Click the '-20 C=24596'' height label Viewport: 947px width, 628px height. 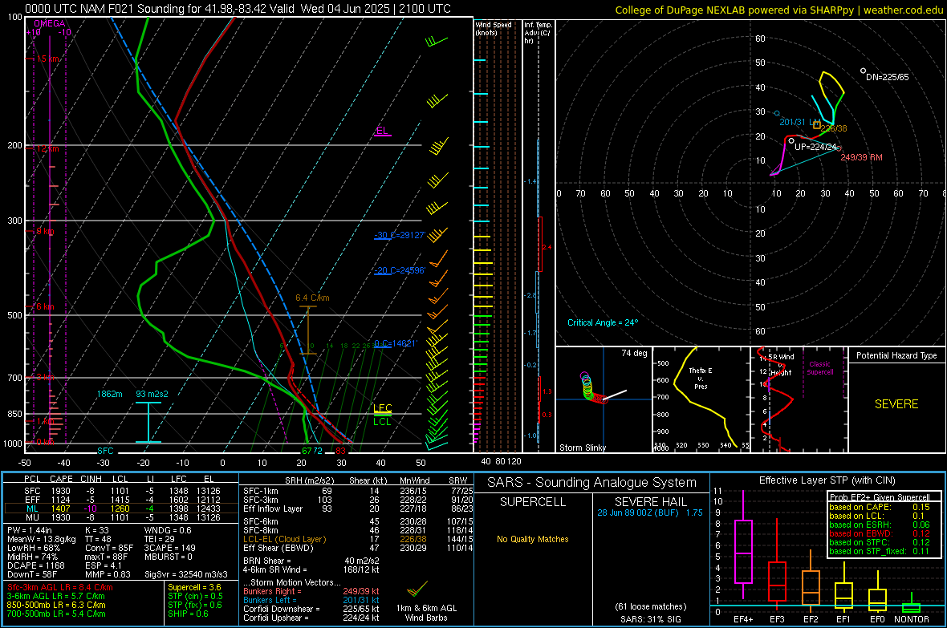point(400,270)
